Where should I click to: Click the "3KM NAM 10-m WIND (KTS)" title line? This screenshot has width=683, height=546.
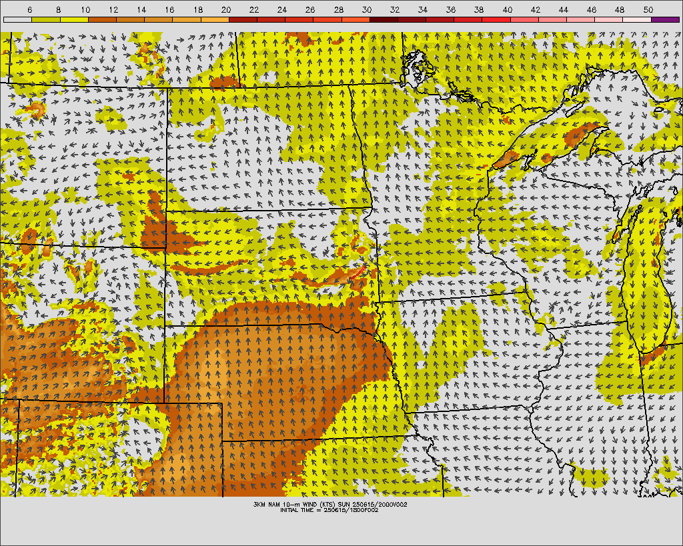pyautogui.click(x=329, y=504)
